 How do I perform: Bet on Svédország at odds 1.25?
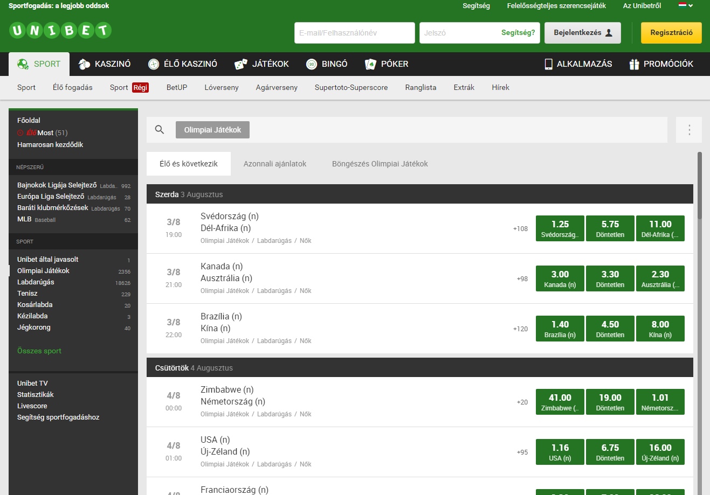point(560,228)
